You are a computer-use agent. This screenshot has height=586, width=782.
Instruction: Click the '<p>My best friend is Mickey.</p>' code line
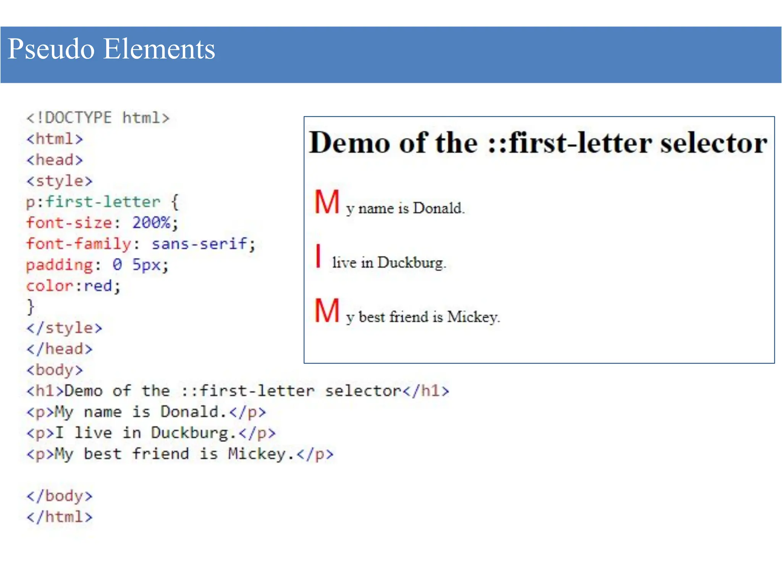[180, 454]
